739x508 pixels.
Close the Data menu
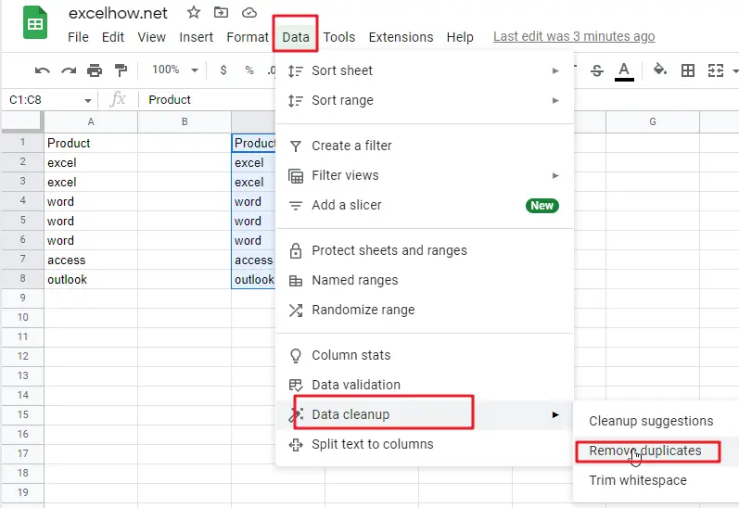coord(296,37)
